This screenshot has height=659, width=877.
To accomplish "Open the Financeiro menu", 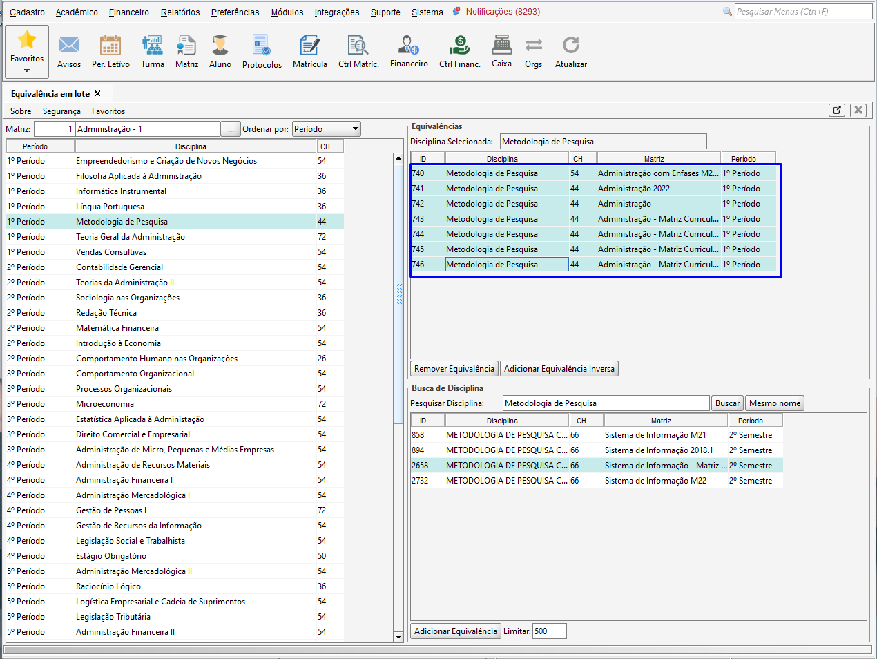I will 128,12.
